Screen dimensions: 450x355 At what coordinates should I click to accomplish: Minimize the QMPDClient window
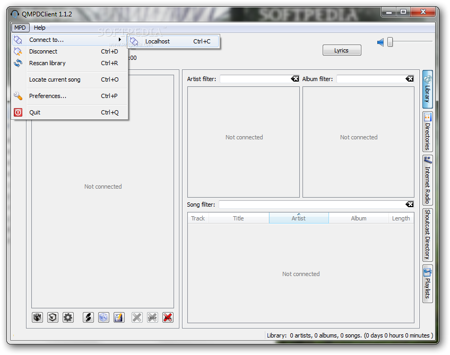[x=389, y=12]
